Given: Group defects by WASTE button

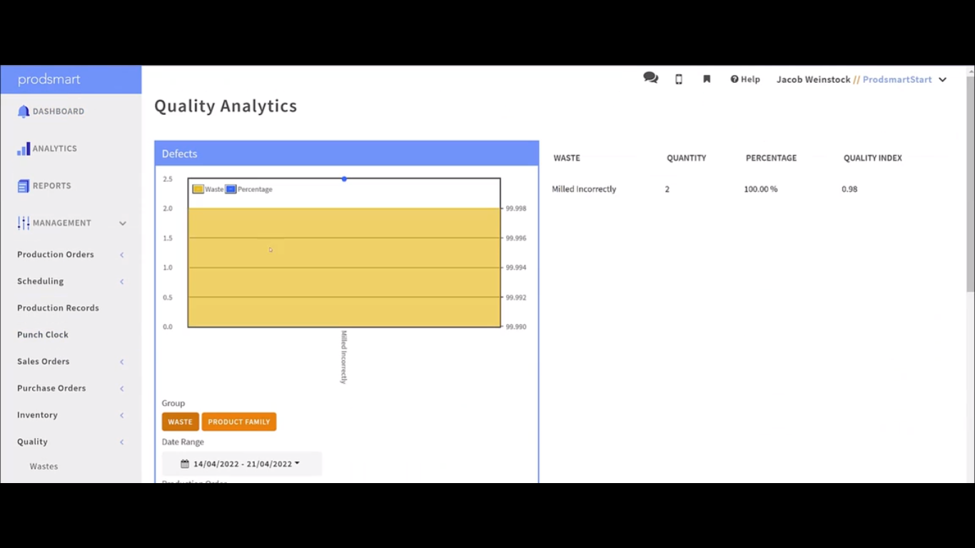Looking at the screenshot, I should click(x=181, y=422).
